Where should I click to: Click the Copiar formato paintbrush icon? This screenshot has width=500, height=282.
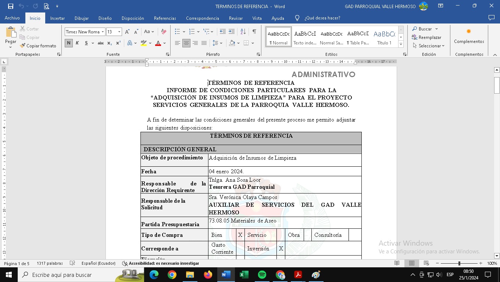(x=22, y=46)
